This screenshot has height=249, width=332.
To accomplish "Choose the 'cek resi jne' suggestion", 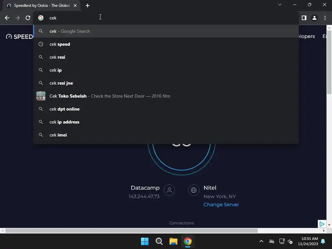I will [166, 83].
